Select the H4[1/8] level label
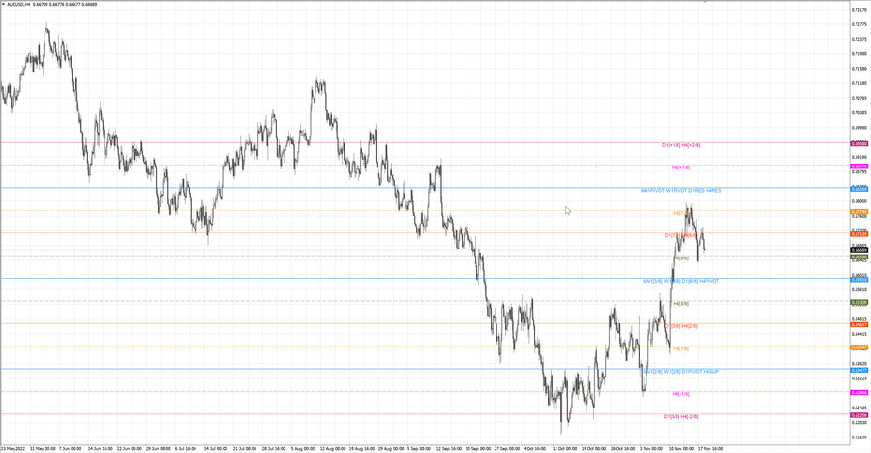 pyautogui.click(x=680, y=348)
